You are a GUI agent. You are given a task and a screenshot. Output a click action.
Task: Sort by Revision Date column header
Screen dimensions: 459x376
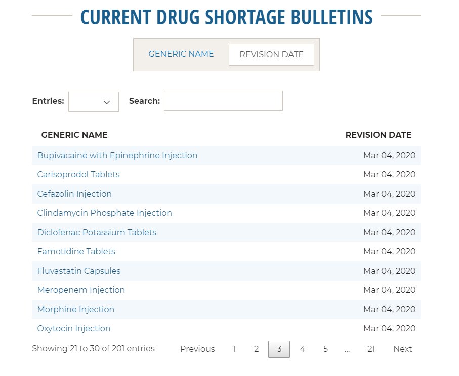(x=378, y=135)
